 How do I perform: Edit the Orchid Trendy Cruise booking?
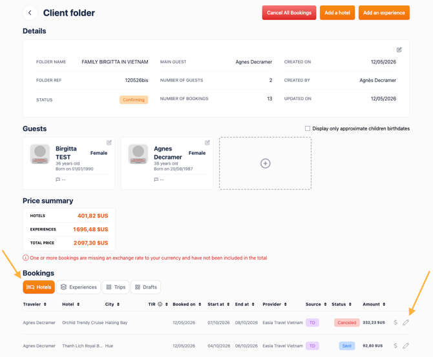[x=406, y=323]
